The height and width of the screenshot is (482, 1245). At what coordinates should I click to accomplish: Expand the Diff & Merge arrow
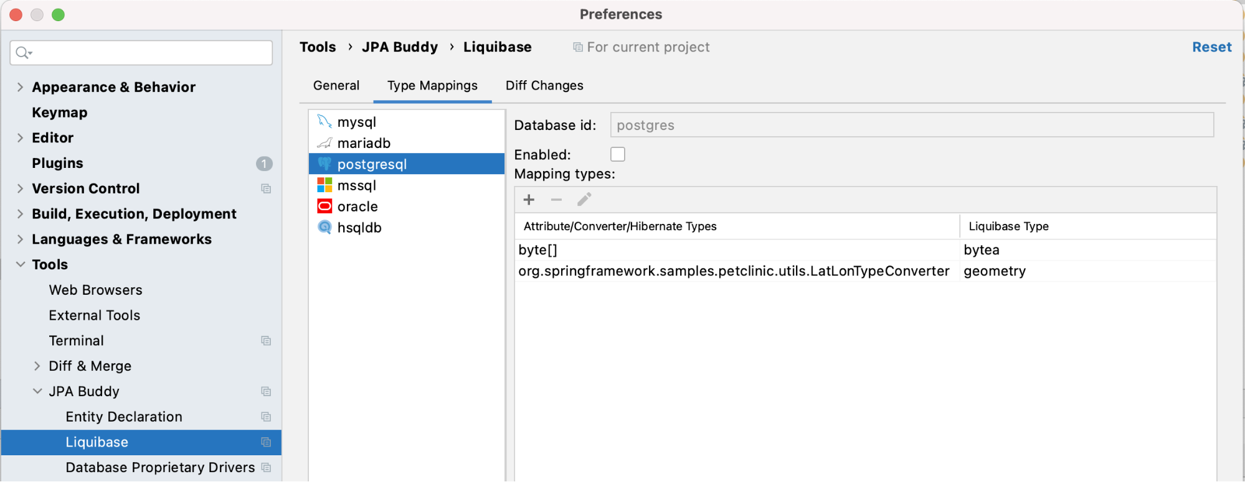(37, 366)
